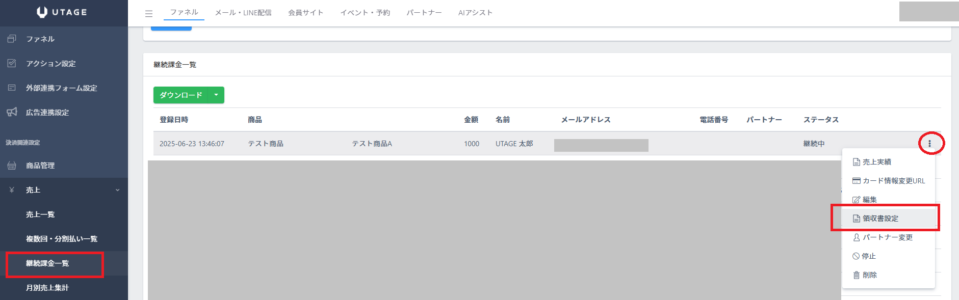Open the メール・LINE配信 tab

[243, 13]
